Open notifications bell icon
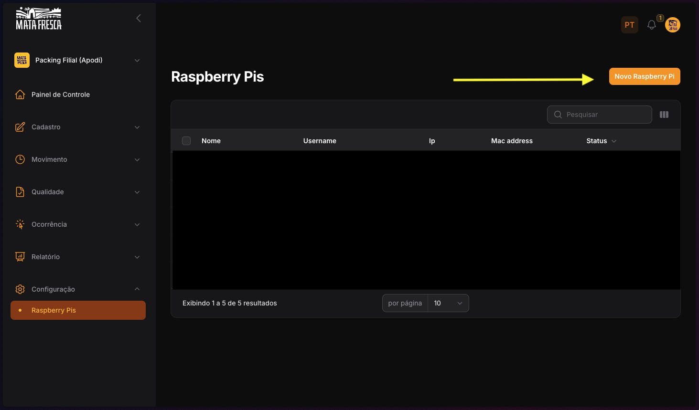Image resolution: width=699 pixels, height=410 pixels. click(651, 25)
